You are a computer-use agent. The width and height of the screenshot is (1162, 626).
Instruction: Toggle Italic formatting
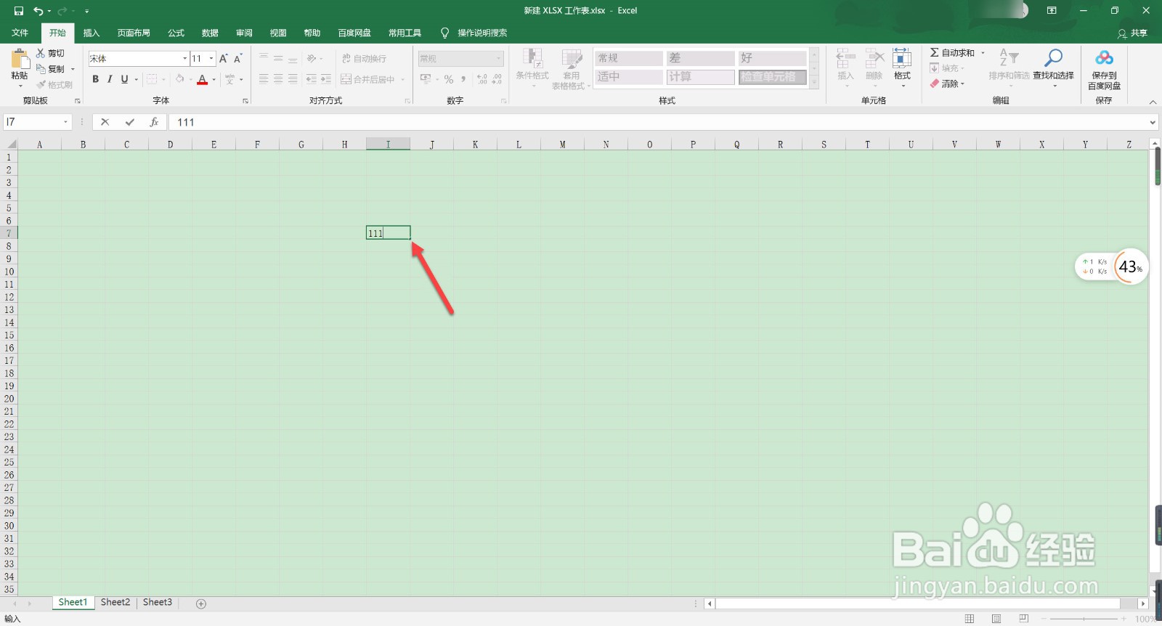click(110, 79)
